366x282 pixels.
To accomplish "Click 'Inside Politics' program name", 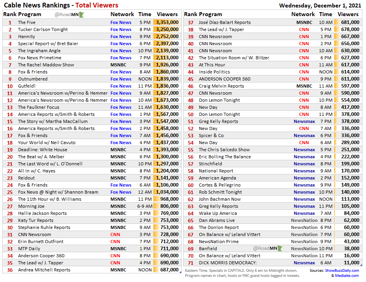I will pos(214,72).
